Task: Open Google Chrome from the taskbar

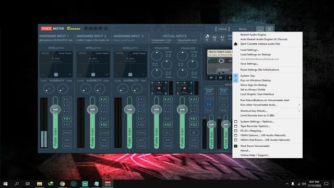Action: pos(62,184)
